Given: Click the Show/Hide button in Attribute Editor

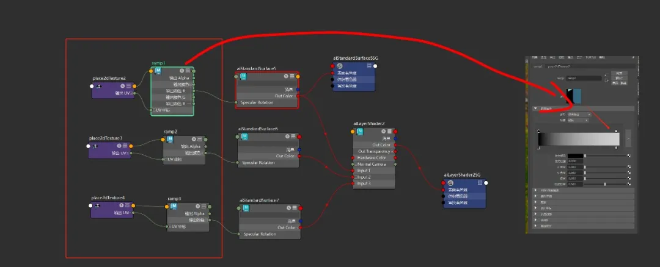Looking at the screenshot, I should pos(619,83).
